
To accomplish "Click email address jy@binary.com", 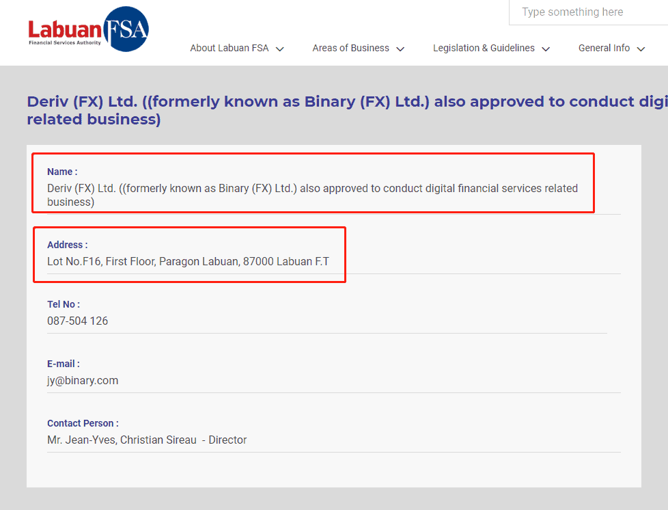I will 83,380.
